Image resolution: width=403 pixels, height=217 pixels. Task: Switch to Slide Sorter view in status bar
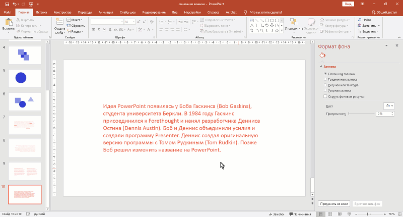click(330, 214)
